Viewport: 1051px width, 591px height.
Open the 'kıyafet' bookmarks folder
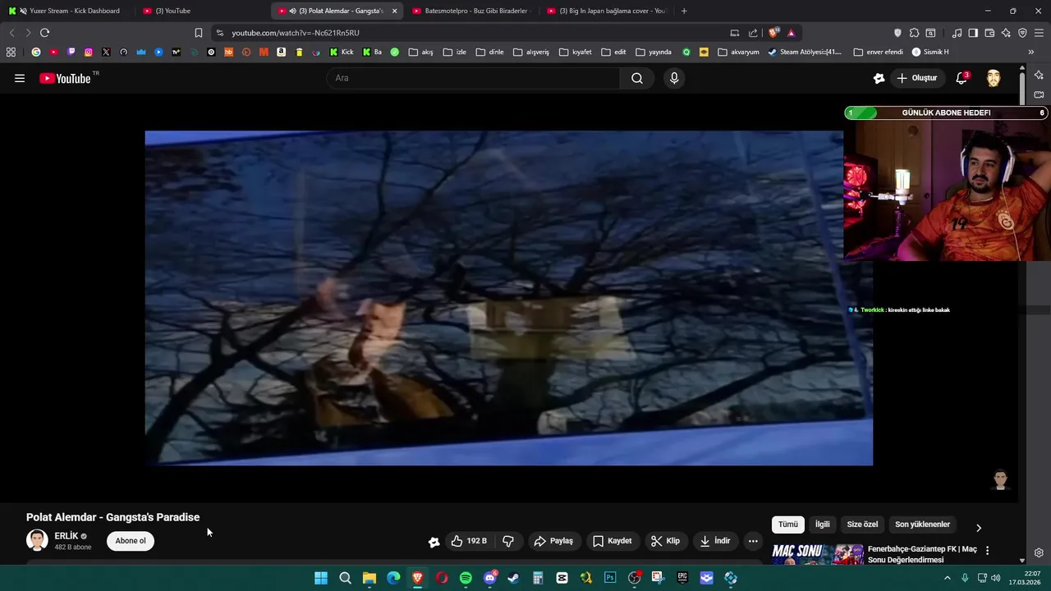point(576,52)
